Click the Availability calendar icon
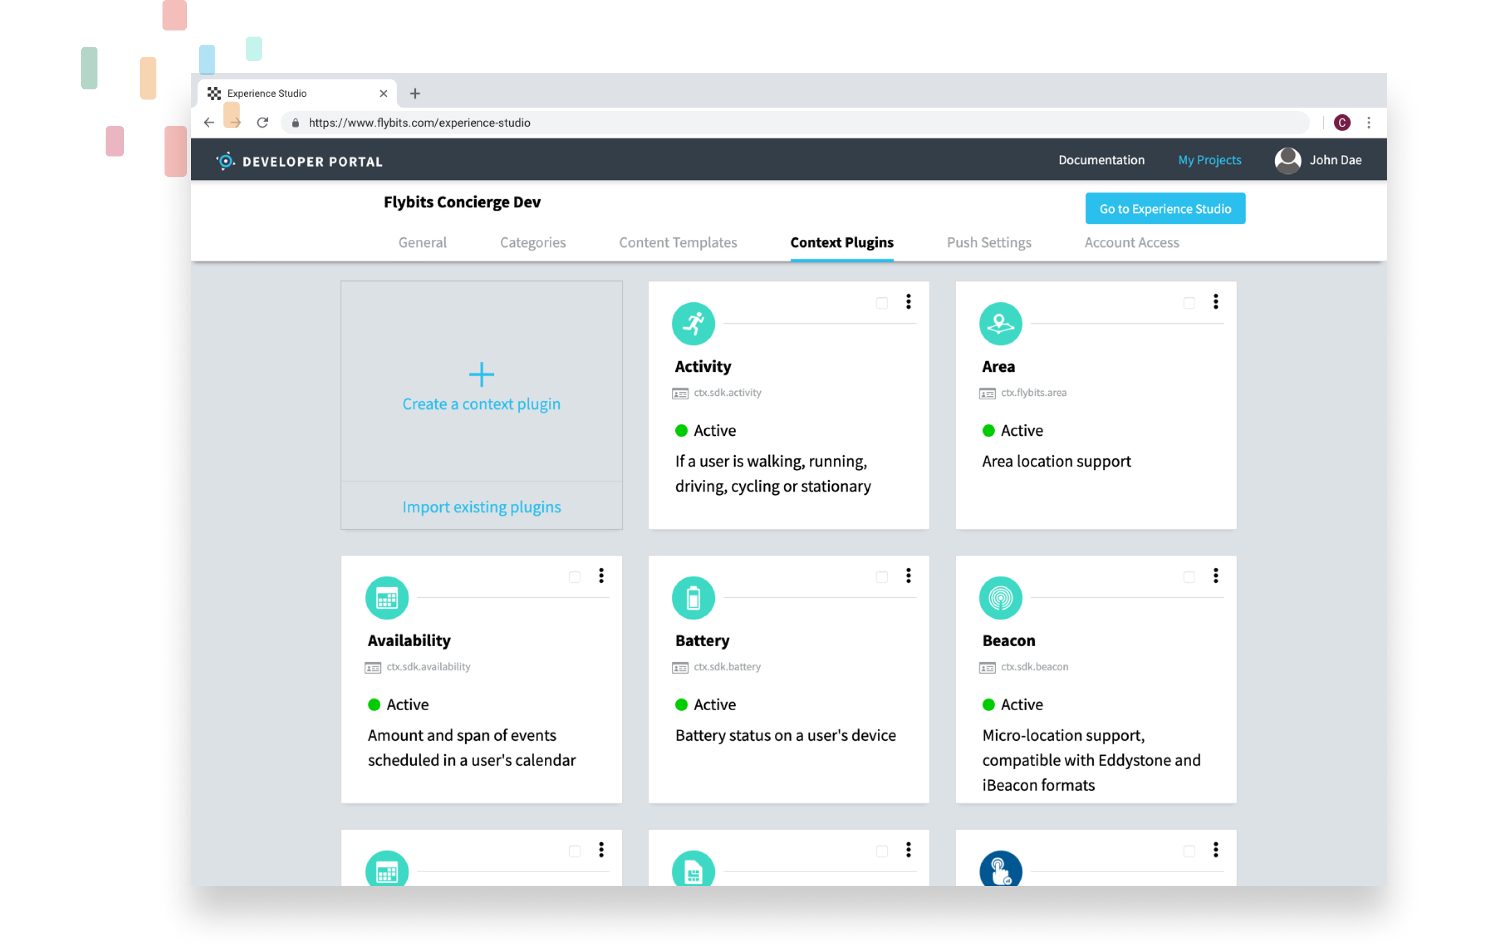Image resolution: width=1503 pixels, height=951 pixels. 386,597
